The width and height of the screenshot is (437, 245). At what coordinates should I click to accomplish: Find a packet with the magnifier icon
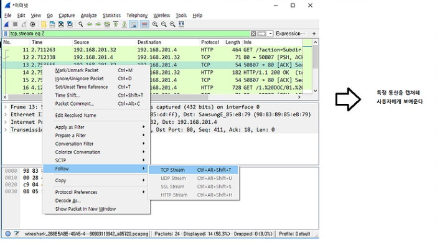click(81, 24)
